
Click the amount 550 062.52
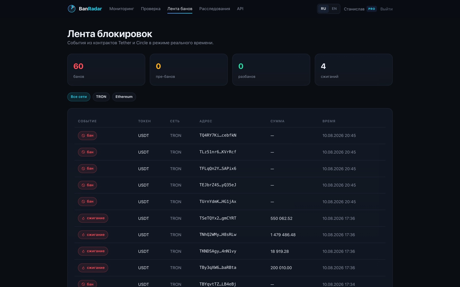[x=281, y=218]
